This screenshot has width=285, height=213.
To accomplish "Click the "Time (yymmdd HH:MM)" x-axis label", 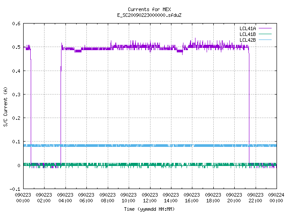I will pos(149,209).
